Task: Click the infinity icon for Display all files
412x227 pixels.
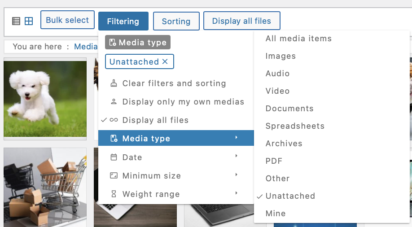Action: coord(114,120)
